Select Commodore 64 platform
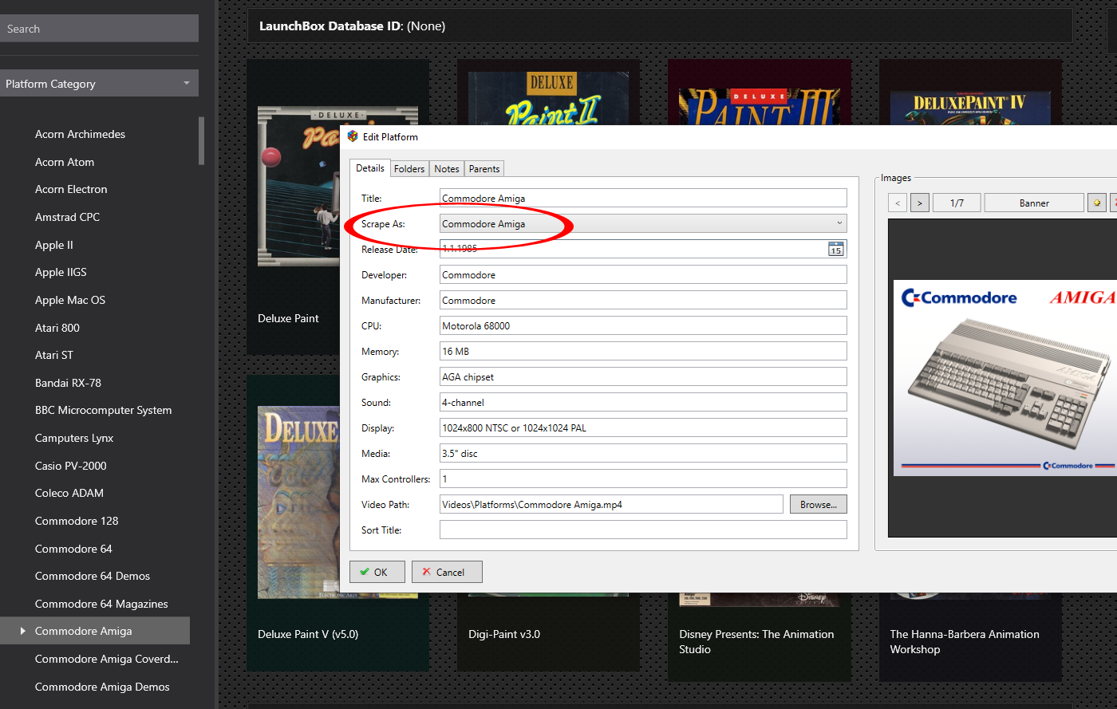This screenshot has width=1117, height=709. pos(73,549)
